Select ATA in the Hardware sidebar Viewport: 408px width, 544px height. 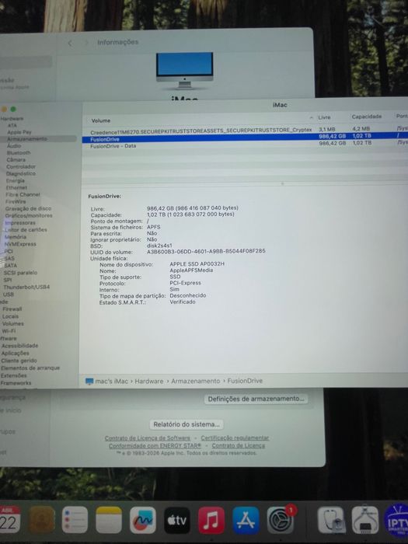coord(12,125)
